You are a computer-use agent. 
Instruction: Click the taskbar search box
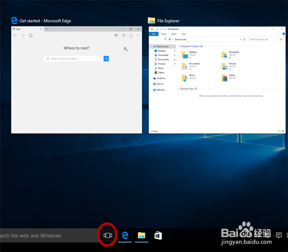pos(49,235)
